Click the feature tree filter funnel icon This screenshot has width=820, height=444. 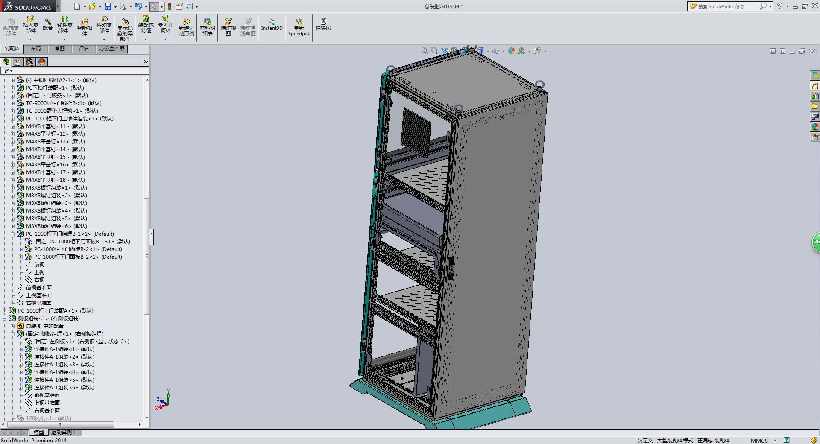6,71
